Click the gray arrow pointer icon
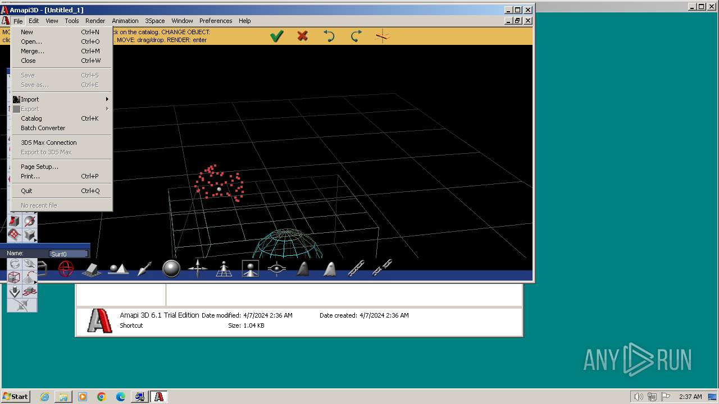Screen dimensions: 719x404 145,269
